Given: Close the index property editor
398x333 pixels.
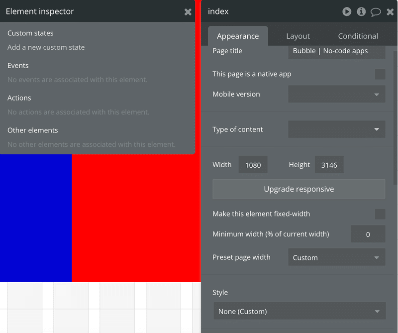Looking at the screenshot, I should [x=390, y=11].
